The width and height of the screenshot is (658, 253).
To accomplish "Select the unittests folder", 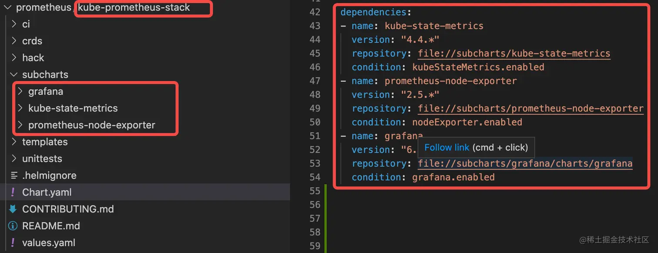I will point(42,159).
